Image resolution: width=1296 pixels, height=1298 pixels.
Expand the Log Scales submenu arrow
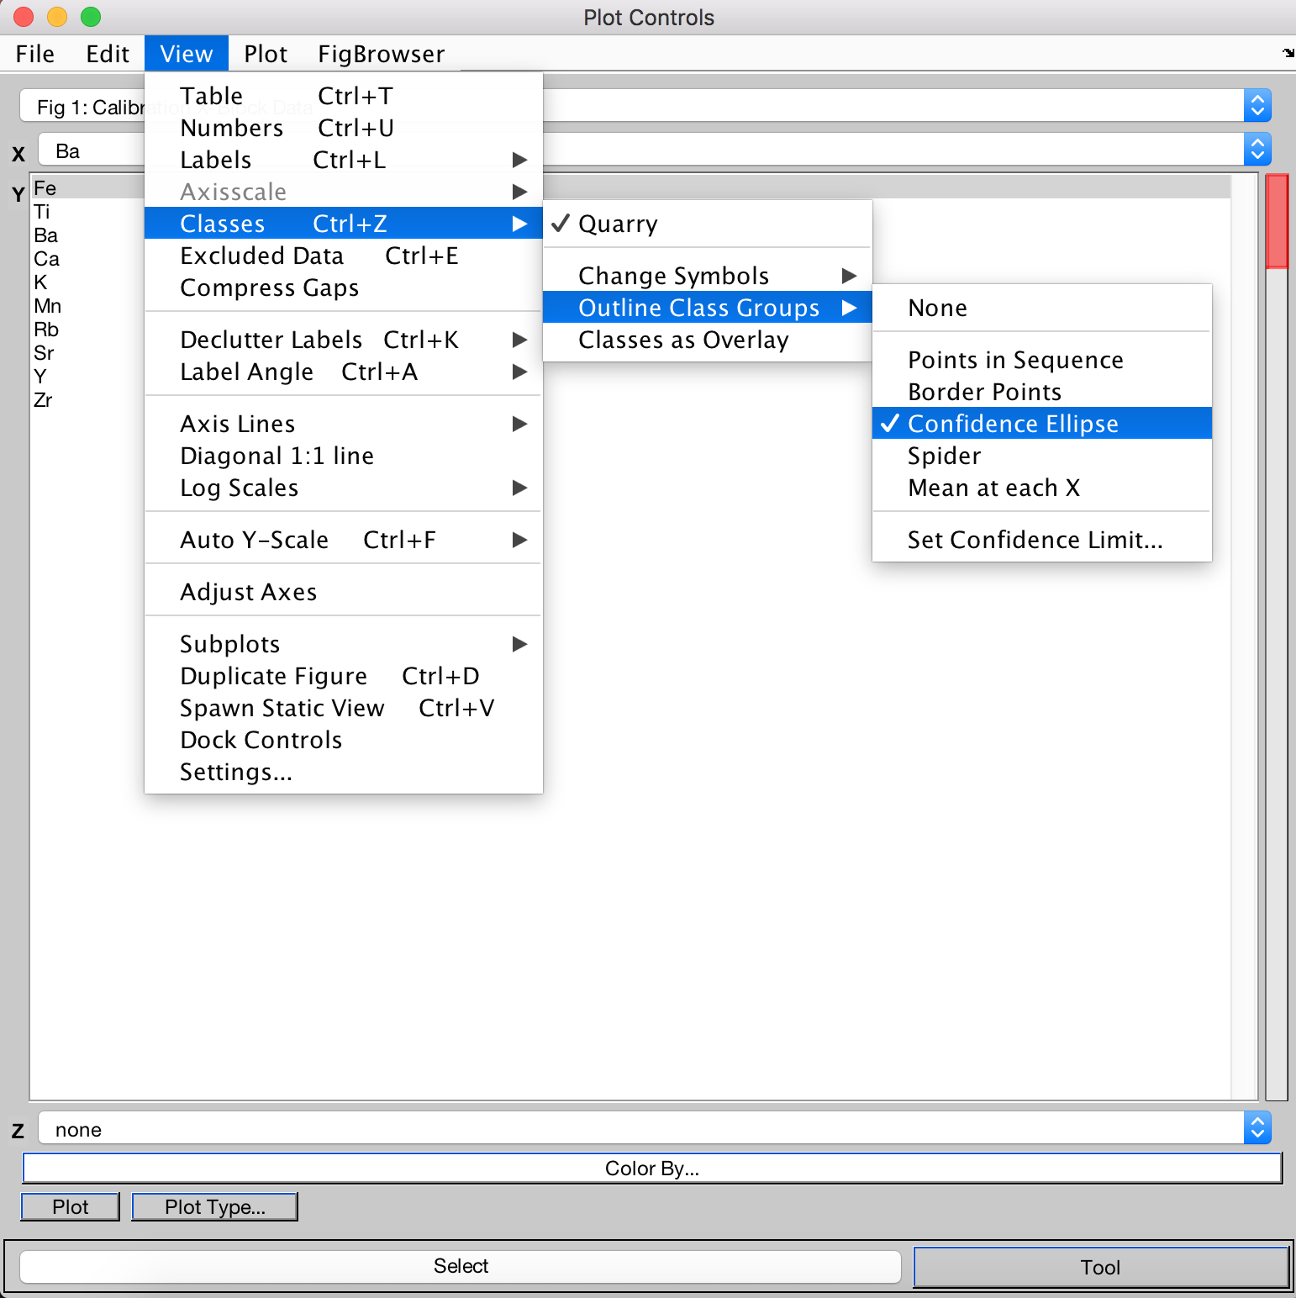click(x=519, y=488)
